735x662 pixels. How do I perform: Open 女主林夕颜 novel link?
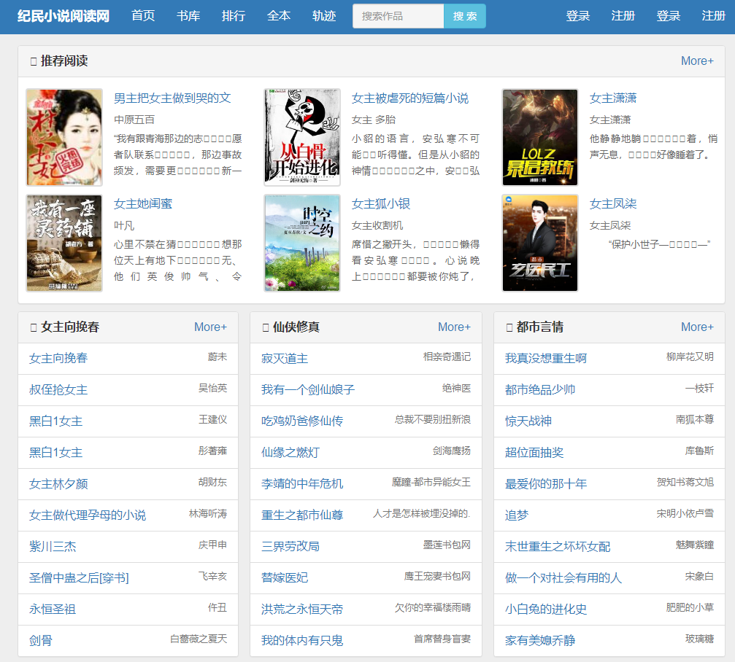pos(58,483)
